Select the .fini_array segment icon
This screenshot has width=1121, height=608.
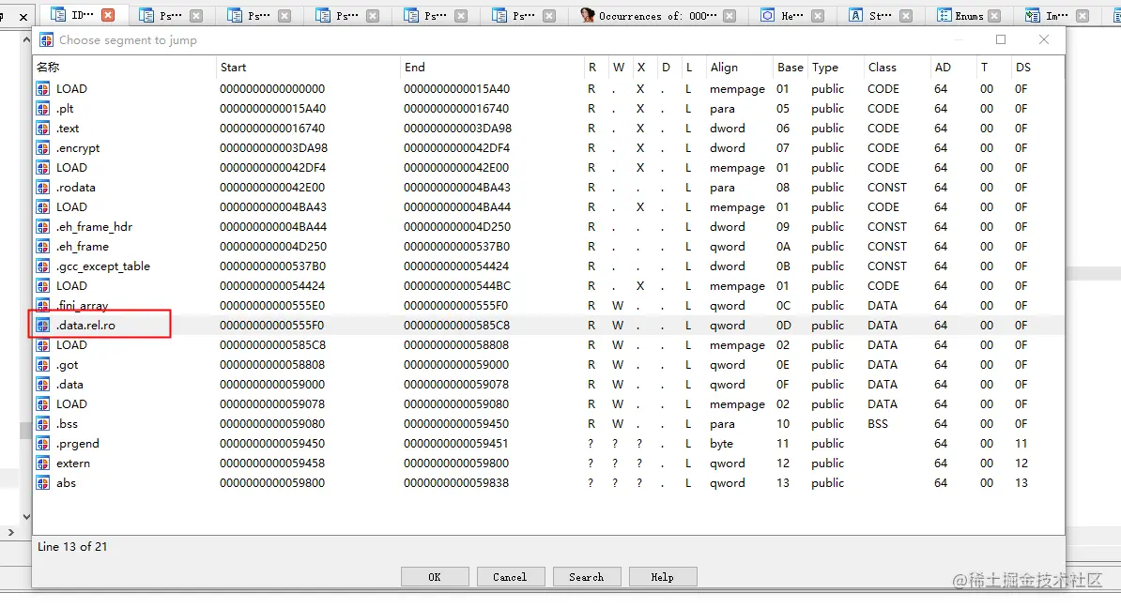[x=43, y=306]
